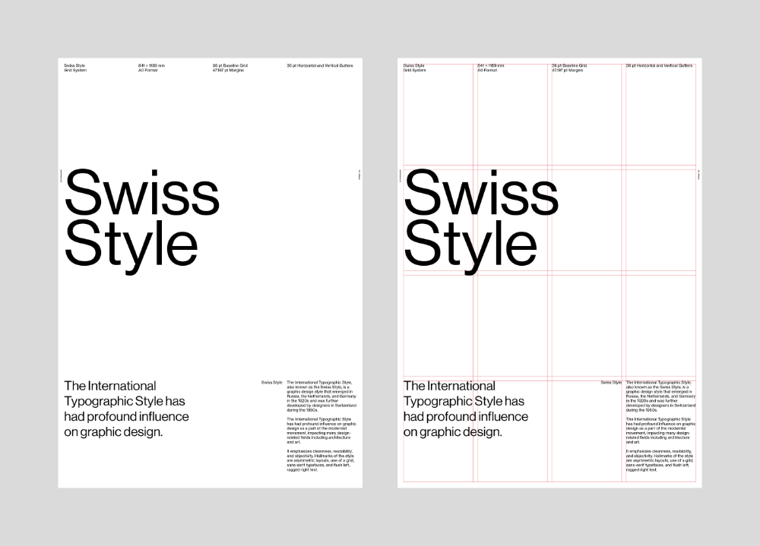The image size is (760, 546).
Task: Click small 'Swiss Style' label on left poster
Action: tap(271, 382)
